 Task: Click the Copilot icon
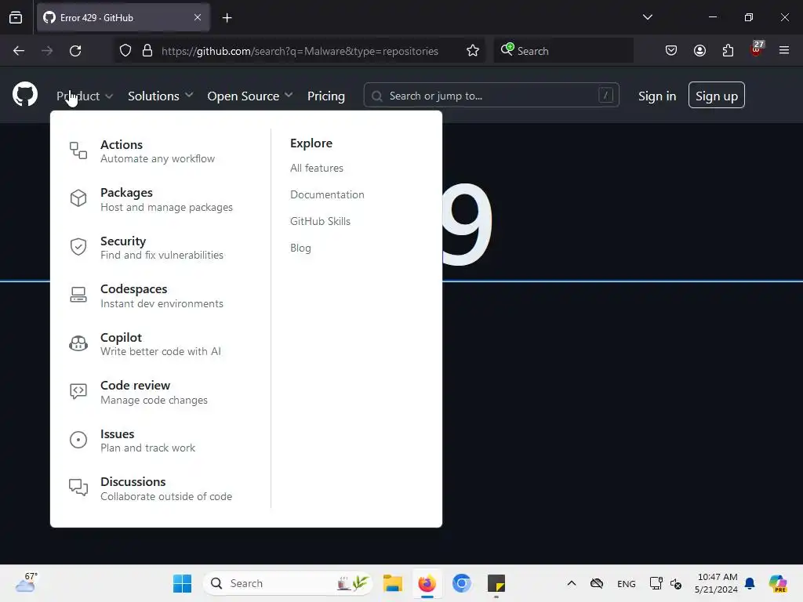[x=78, y=343]
